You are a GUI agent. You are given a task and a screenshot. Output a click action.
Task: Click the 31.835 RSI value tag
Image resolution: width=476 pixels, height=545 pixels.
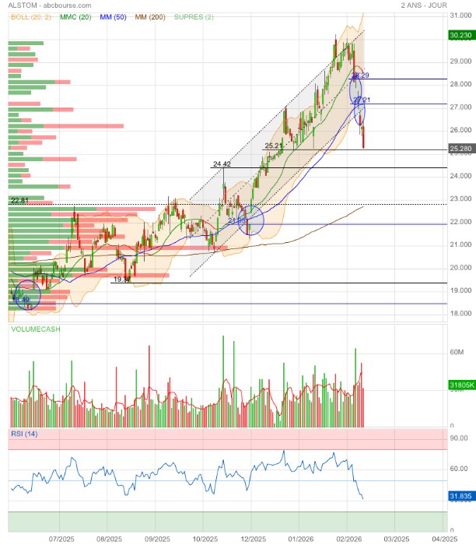[x=461, y=496]
